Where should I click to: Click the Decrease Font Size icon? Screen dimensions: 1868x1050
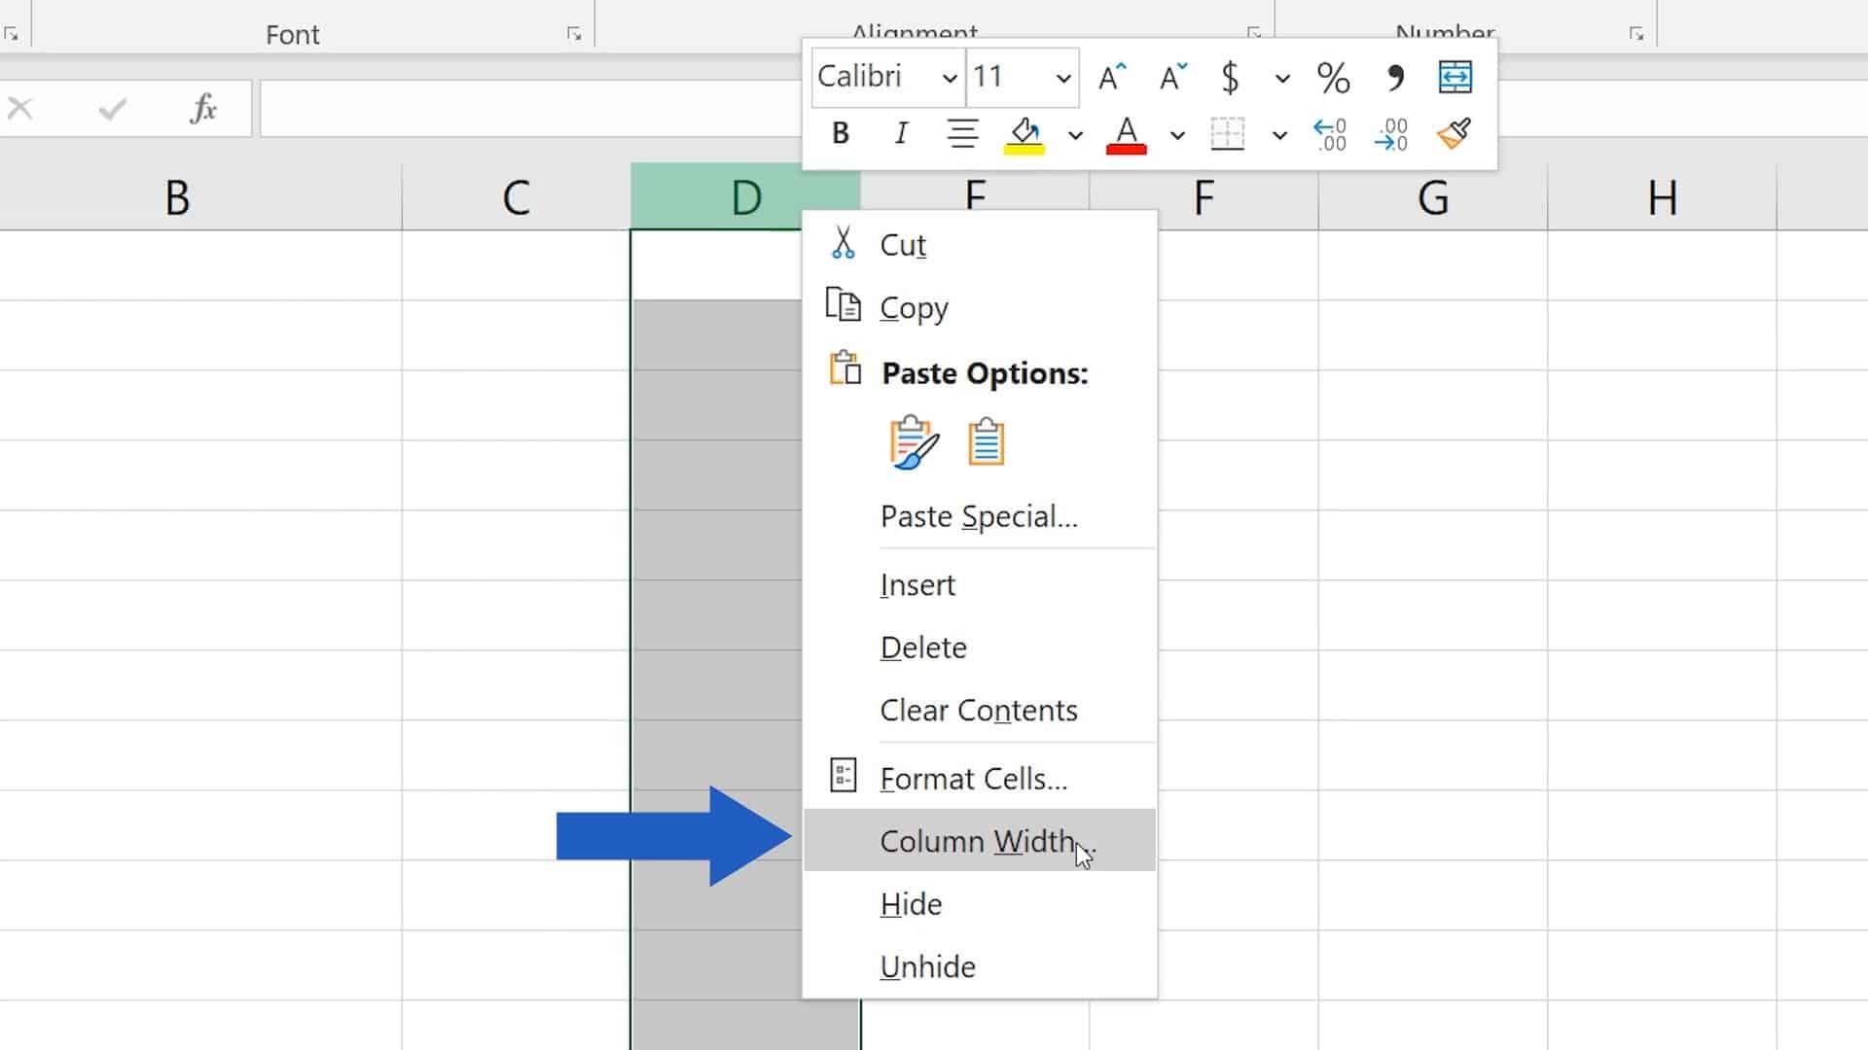(x=1171, y=77)
